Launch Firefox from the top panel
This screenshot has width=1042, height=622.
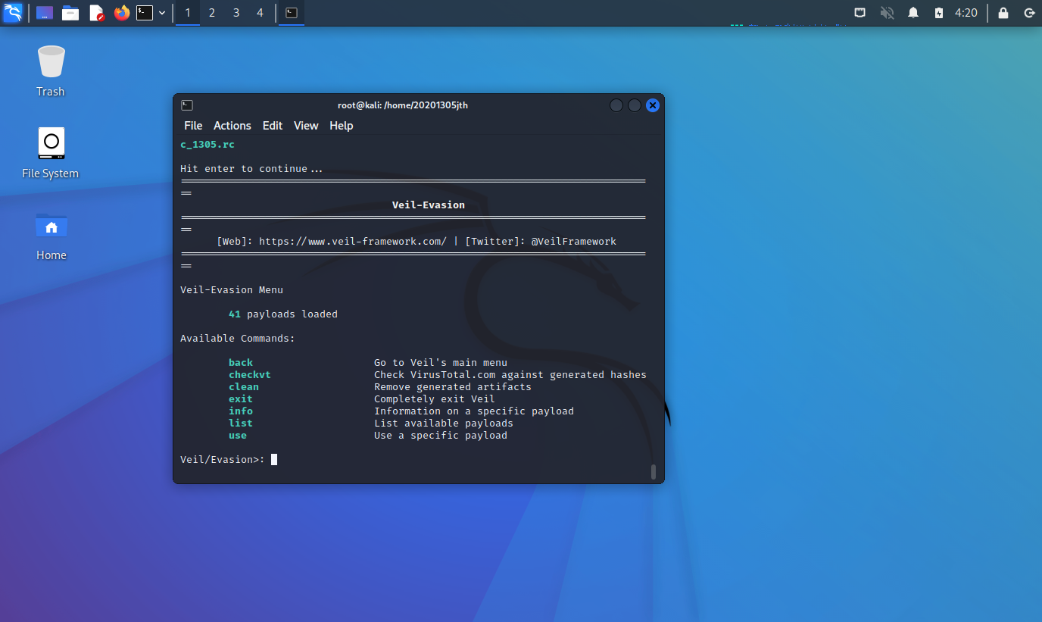coord(121,13)
